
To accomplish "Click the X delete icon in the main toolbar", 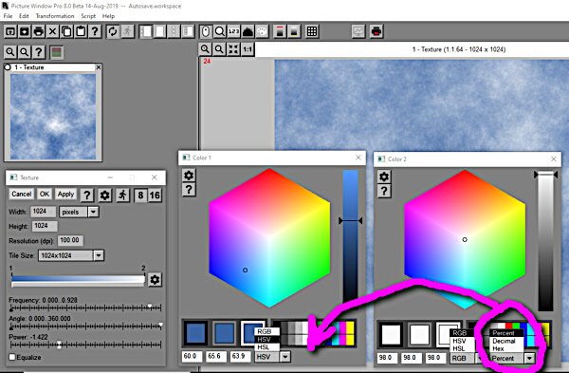I will (52, 31).
